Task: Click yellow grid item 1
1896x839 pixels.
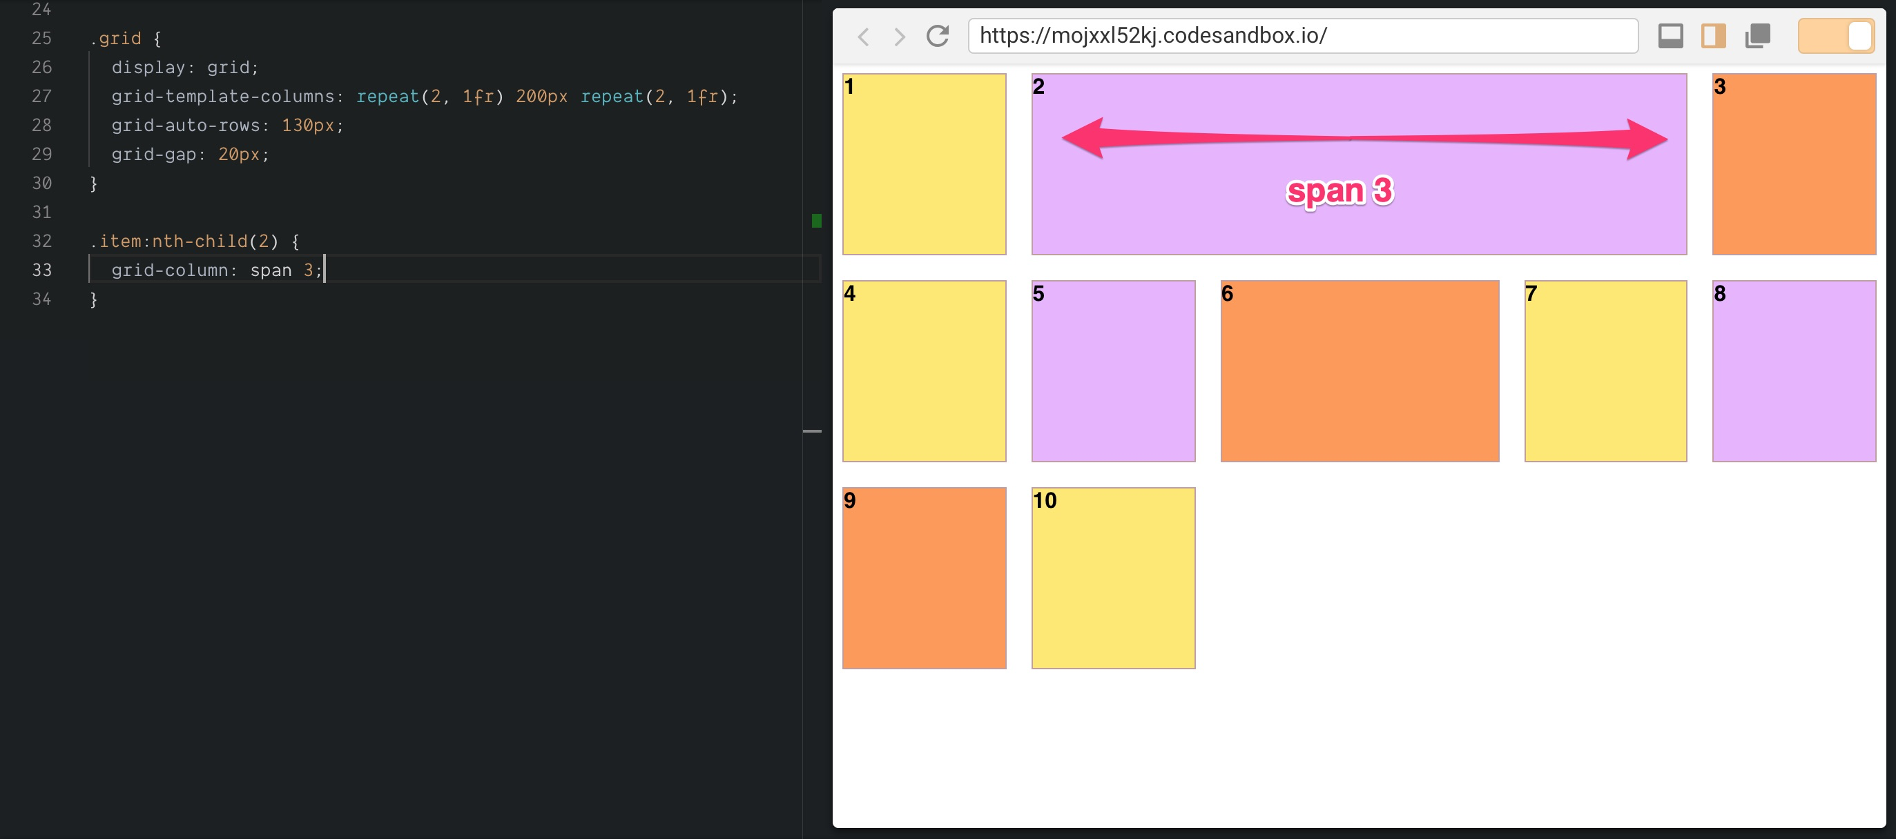Action: point(925,164)
